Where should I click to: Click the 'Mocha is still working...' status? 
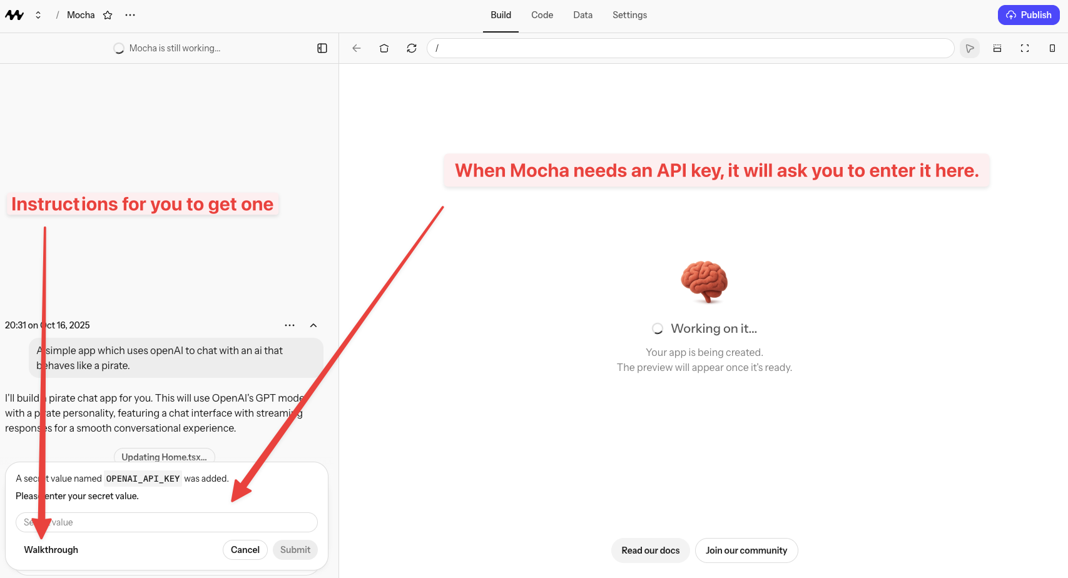pyautogui.click(x=167, y=48)
